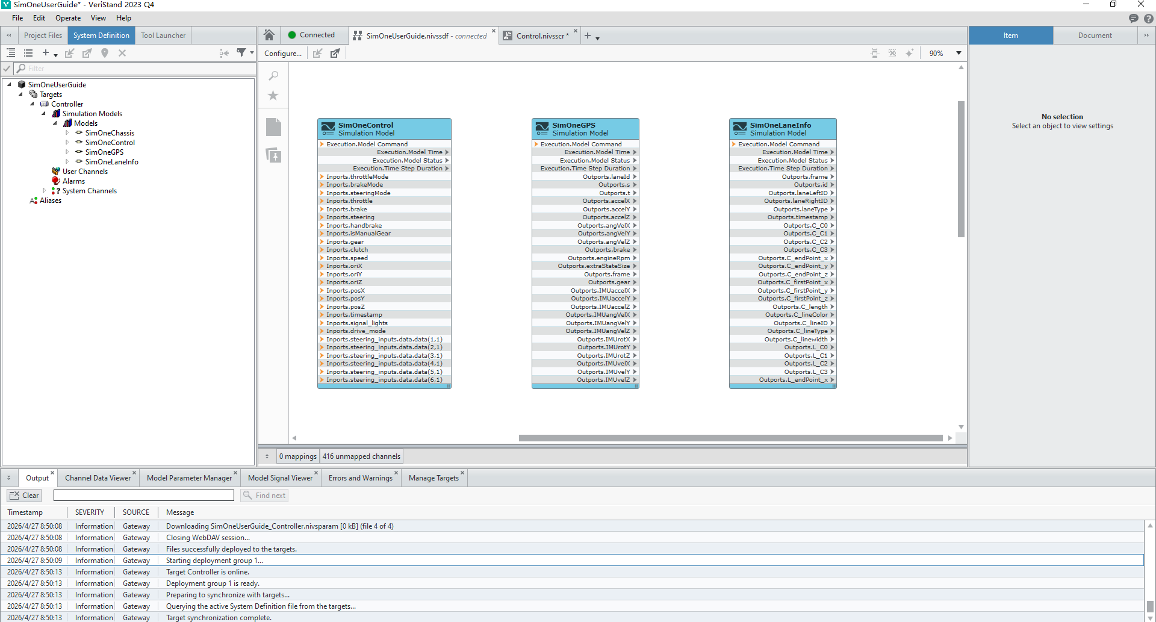Switch to the Document tab
This screenshot has width=1156, height=622.
1095,36
